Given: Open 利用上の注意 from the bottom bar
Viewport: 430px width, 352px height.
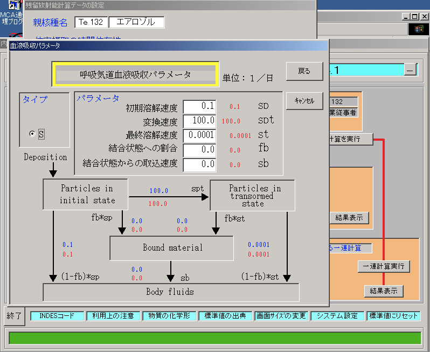Looking at the screenshot, I should 113,316.
